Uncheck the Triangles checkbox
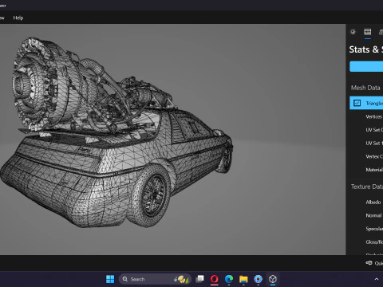 point(357,103)
